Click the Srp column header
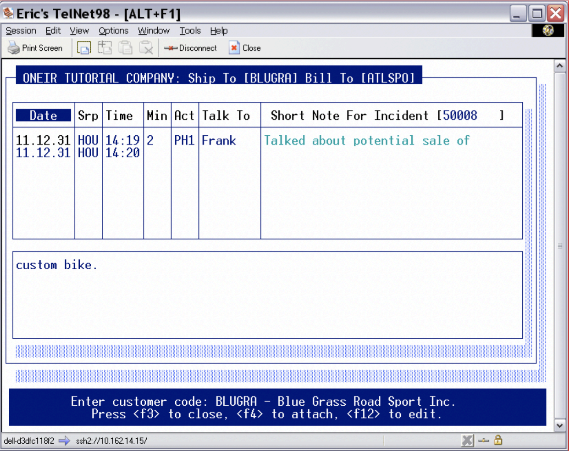Viewport: 569px width, 452px height. coord(88,115)
